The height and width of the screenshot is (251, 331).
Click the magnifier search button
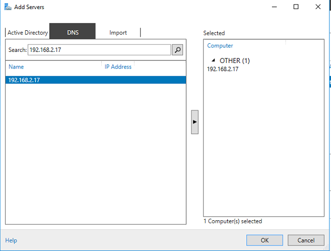point(177,50)
